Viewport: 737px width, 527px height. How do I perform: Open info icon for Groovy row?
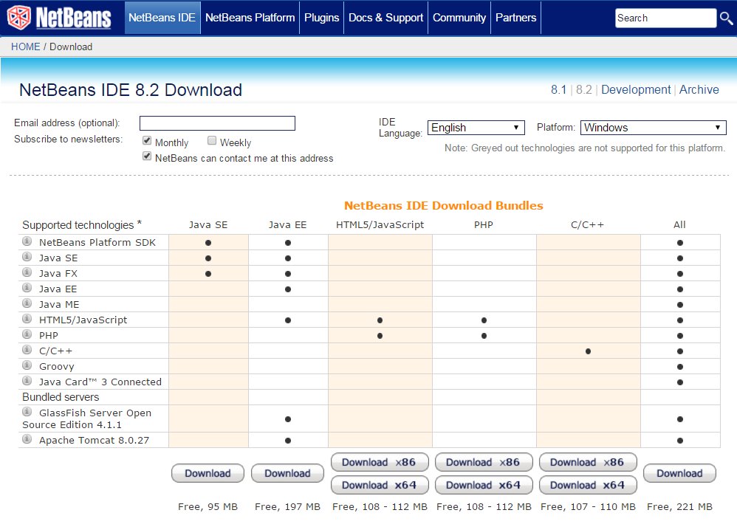point(27,365)
